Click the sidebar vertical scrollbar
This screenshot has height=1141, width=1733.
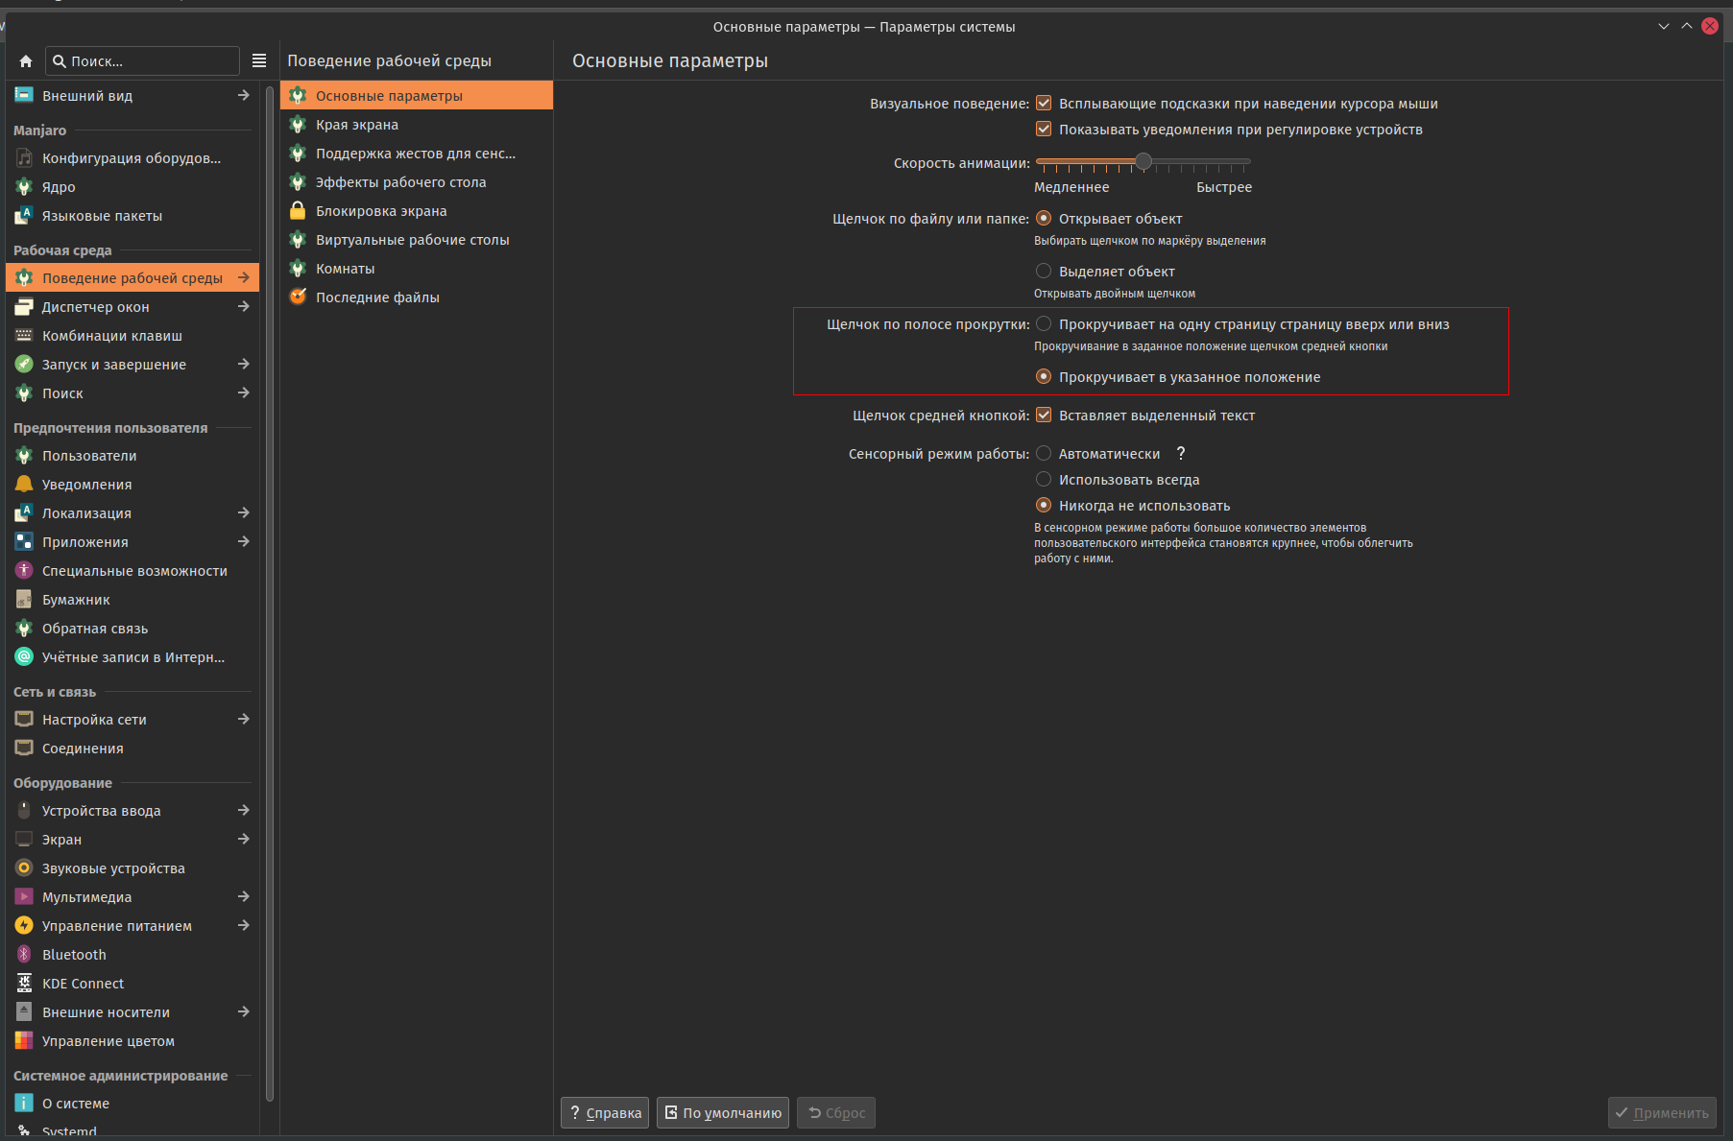[x=270, y=593]
